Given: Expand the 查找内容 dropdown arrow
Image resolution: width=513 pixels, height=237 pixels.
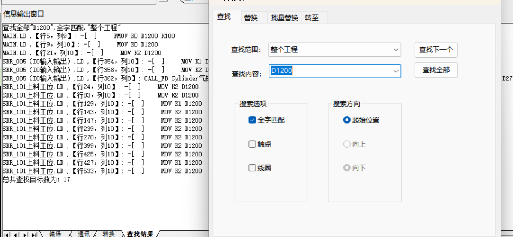Looking at the screenshot, I should pos(396,71).
